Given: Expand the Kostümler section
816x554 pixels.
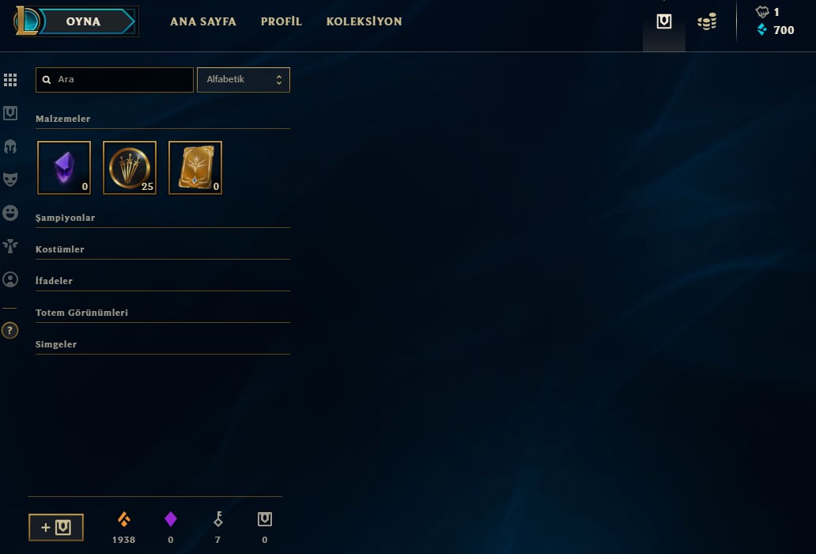Looking at the screenshot, I should click(x=162, y=249).
